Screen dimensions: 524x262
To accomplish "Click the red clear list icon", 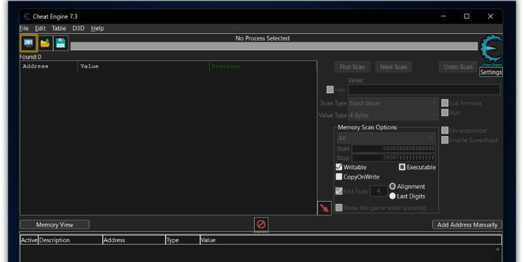I will (x=261, y=224).
